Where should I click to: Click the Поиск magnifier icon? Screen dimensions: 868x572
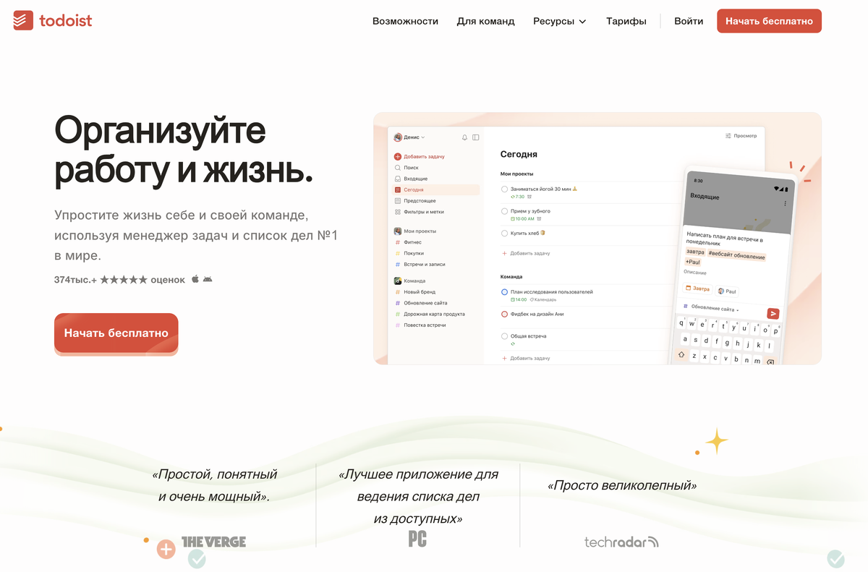(x=398, y=168)
